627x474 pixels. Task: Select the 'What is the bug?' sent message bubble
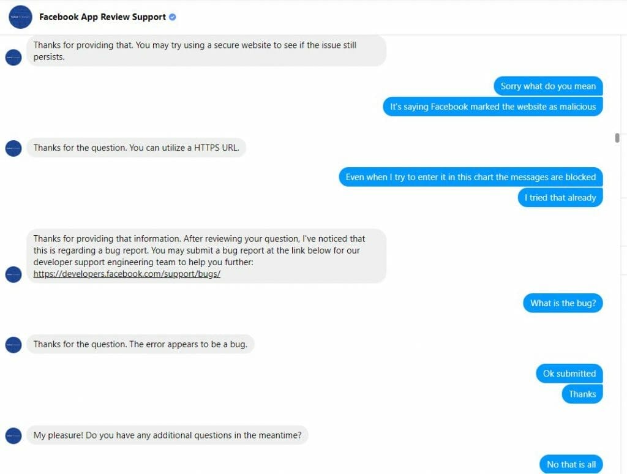click(562, 303)
